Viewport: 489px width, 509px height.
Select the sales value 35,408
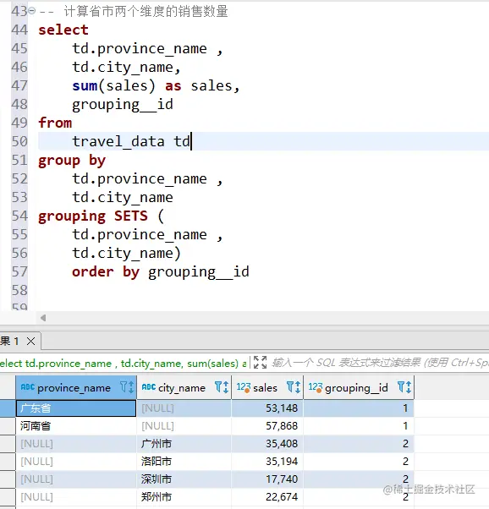[267, 444]
